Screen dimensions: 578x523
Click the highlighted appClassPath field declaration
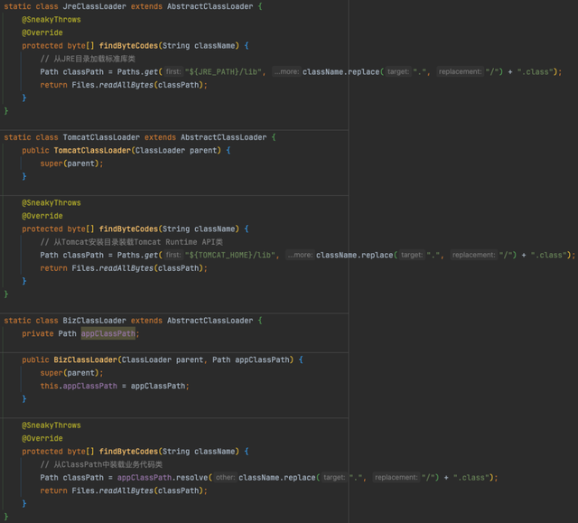(x=108, y=333)
